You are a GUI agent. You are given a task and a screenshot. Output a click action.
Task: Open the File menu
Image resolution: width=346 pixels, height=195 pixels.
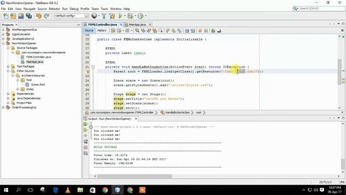coord(3,9)
